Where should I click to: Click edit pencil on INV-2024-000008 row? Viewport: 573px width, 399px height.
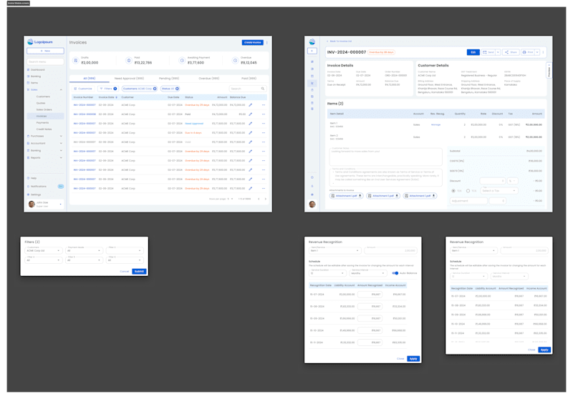pos(250,114)
